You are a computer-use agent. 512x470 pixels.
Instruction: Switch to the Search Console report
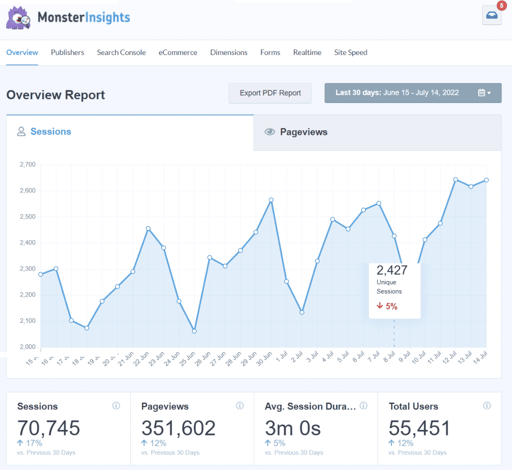[x=121, y=52]
